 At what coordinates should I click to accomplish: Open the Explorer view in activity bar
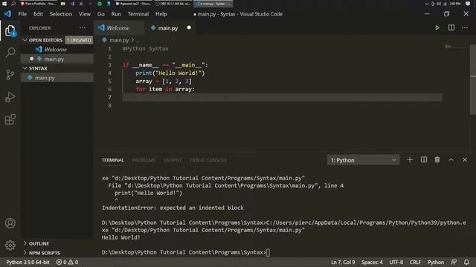pyautogui.click(x=10, y=30)
